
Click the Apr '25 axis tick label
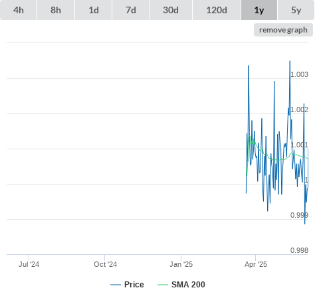tap(256, 264)
